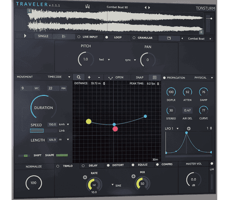Enable the LIVE INPUT radio button
The image size is (229, 200).
(x=79, y=37)
